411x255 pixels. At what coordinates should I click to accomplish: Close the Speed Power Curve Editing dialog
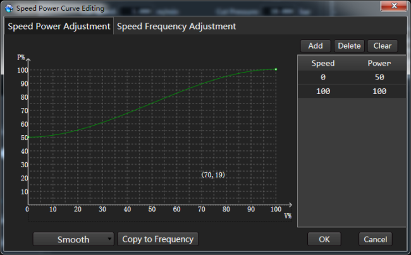(x=394, y=6)
